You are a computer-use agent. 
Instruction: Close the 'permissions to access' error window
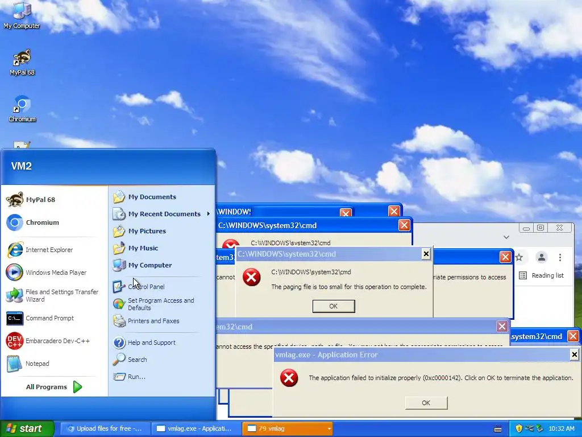pyautogui.click(x=505, y=257)
